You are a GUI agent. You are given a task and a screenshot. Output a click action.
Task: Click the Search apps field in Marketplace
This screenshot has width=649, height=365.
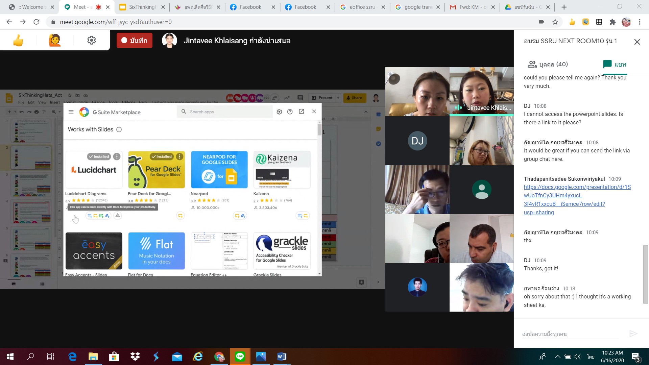tap(225, 112)
